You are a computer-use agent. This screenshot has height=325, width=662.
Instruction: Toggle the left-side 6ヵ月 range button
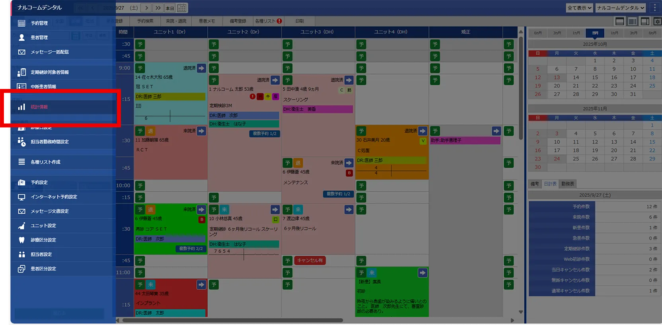point(537,33)
